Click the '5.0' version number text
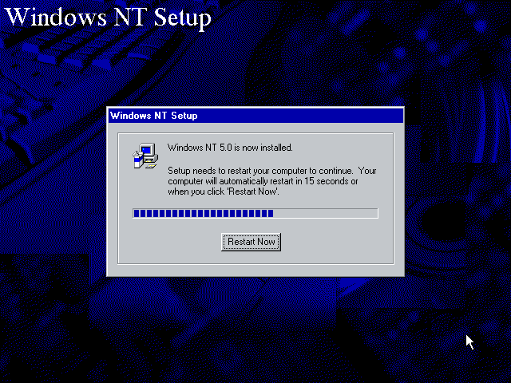The width and height of the screenshot is (511, 383). 225,148
